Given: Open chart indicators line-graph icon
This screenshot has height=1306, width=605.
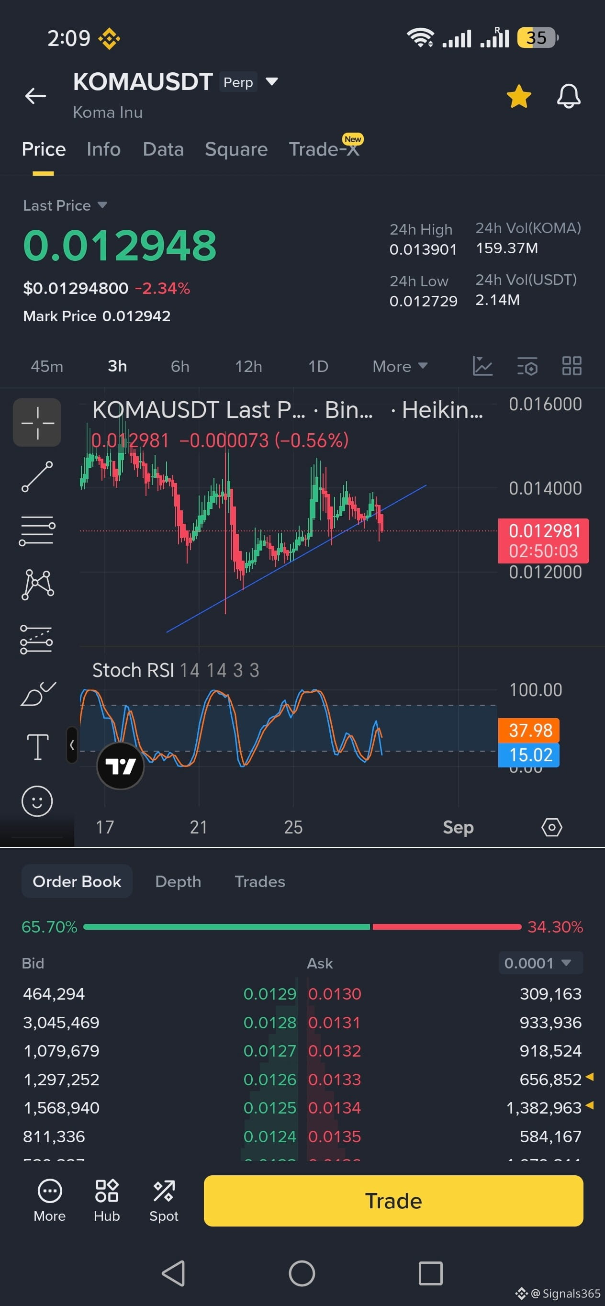Looking at the screenshot, I should [482, 366].
